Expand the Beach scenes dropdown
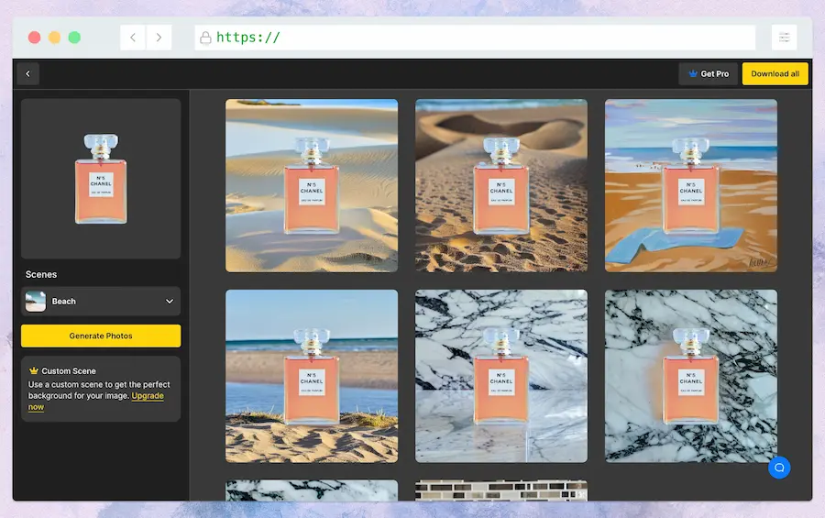Image resolution: width=825 pixels, height=518 pixels. point(101,301)
